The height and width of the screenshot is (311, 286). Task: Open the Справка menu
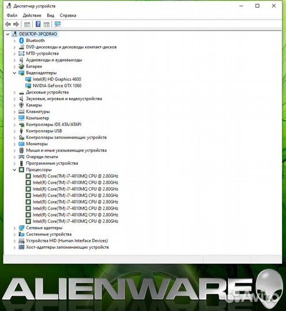point(68,16)
